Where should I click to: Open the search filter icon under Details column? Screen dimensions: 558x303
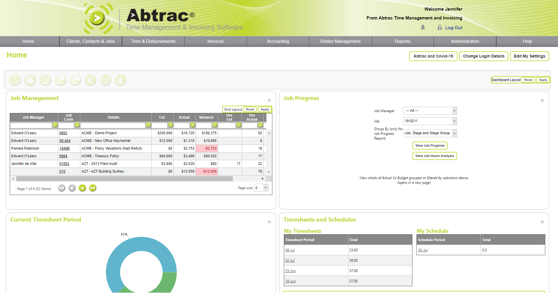149,125
